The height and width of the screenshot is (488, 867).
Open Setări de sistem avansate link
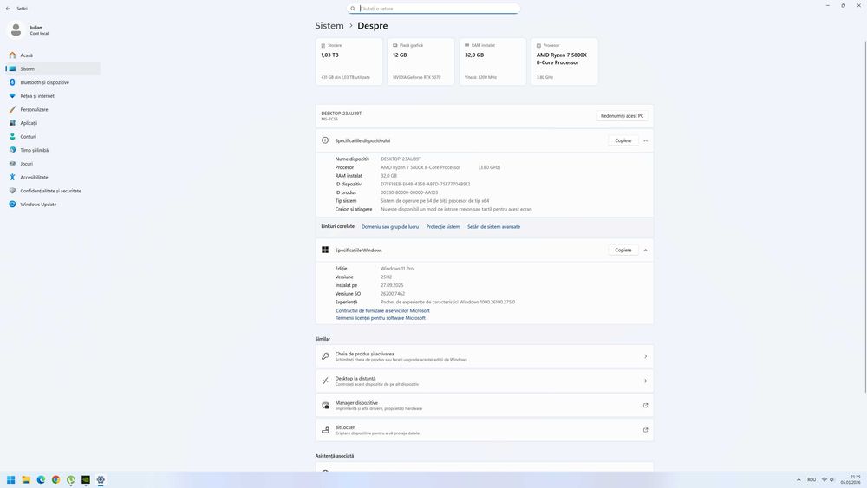tap(493, 226)
